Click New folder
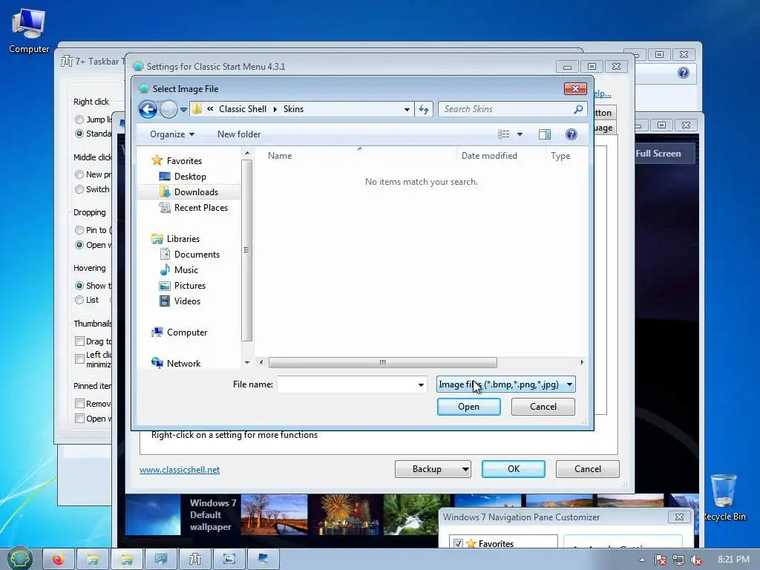 pos(239,134)
